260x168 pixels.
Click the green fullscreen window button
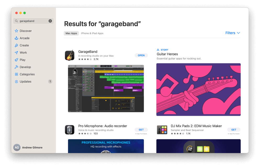coord(25,13)
